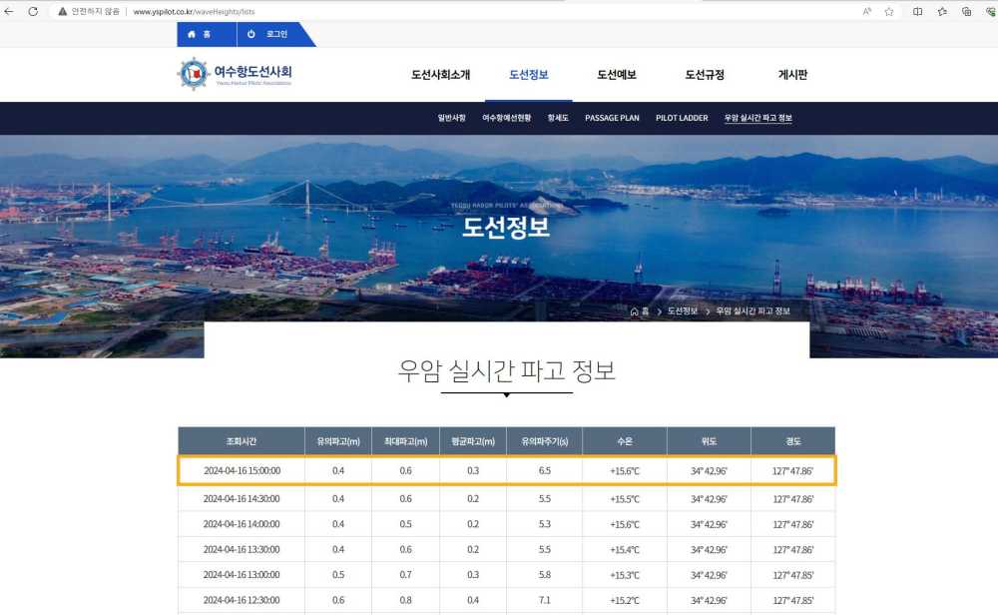This screenshot has height=615, width=998.
Task: Select the 게시판 menu item
Action: (x=793, y=73)
